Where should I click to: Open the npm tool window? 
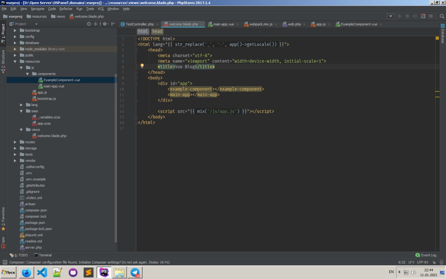point(3,242)
